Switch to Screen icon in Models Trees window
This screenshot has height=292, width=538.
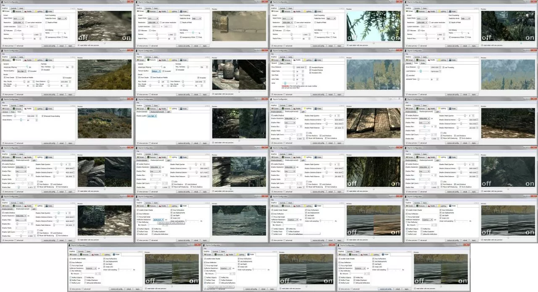407,60
